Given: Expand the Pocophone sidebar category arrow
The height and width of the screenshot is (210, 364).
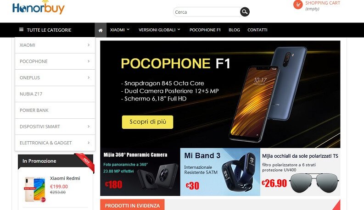Looking at the screenshot, I should (x=89, y=61).
